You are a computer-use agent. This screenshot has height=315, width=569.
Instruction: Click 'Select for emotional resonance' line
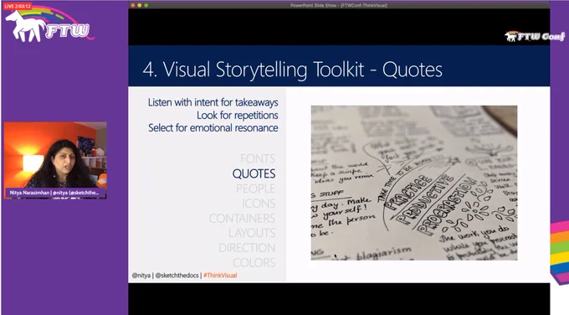point(213,128)
